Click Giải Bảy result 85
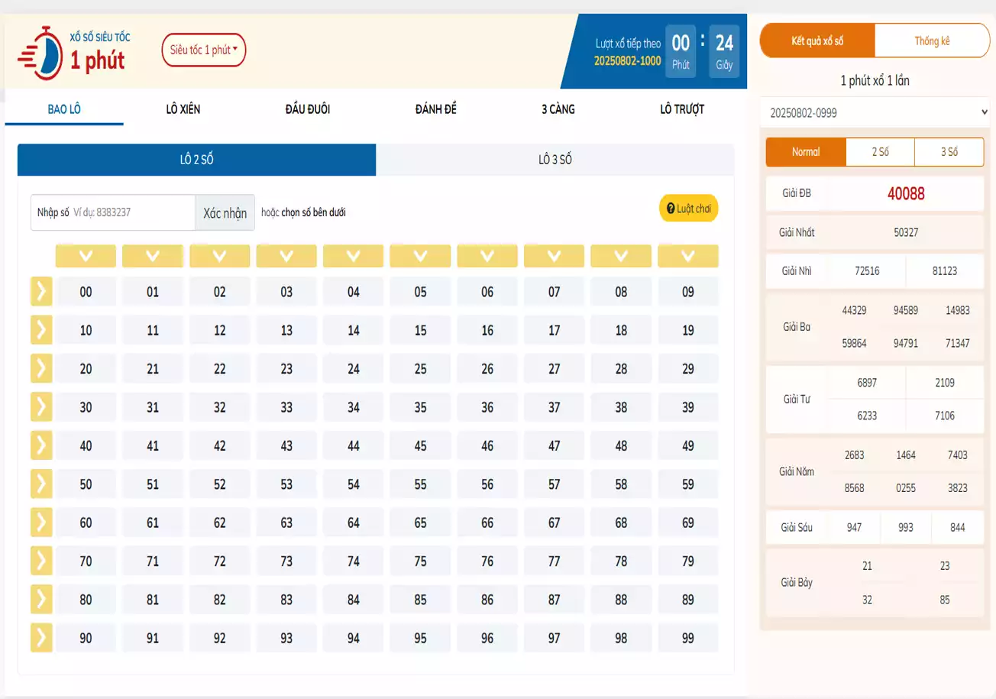This screenshot has height=699, width=996. tap(945, 600)
